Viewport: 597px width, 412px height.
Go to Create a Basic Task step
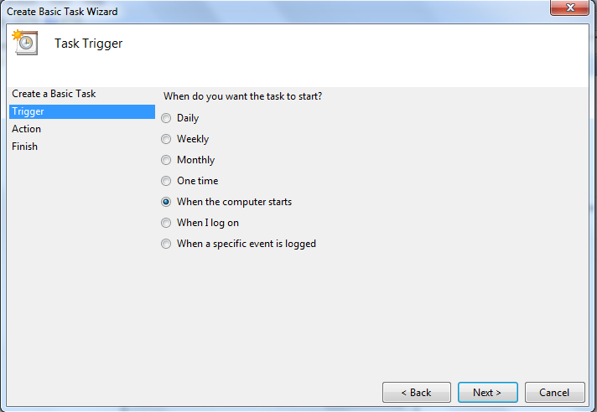pos(54,94)
